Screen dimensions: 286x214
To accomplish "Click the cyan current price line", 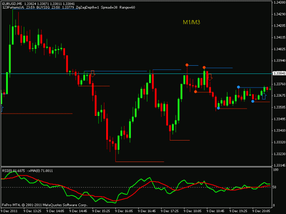I will [x=136, y=73].
